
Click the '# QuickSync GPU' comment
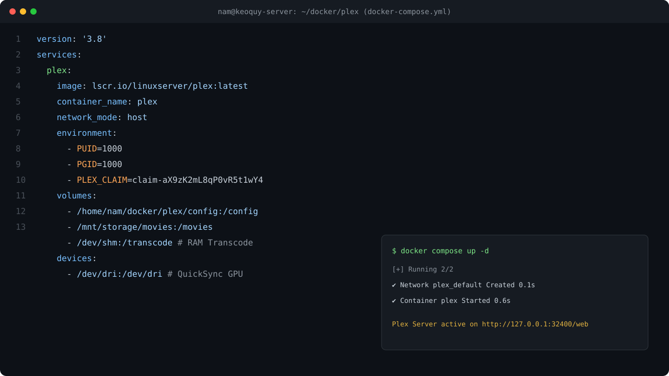pyautogui.click(x=205, y=274)
